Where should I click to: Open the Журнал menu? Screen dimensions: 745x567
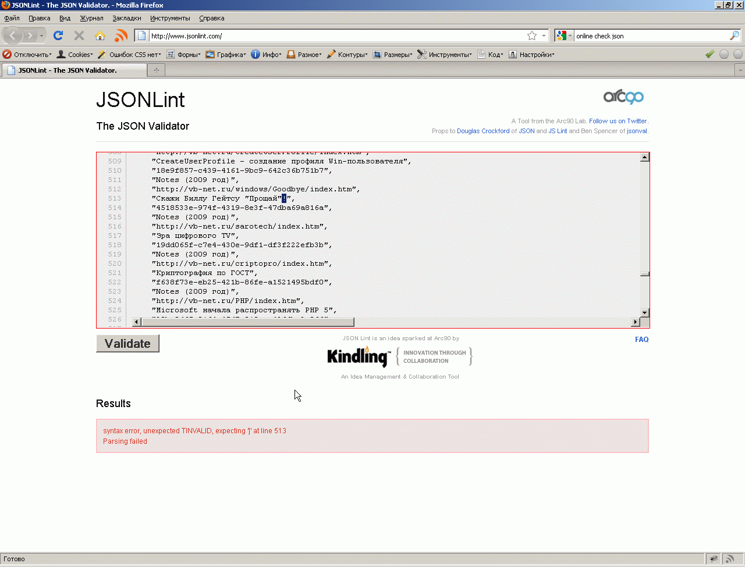[x=91, y=18]
